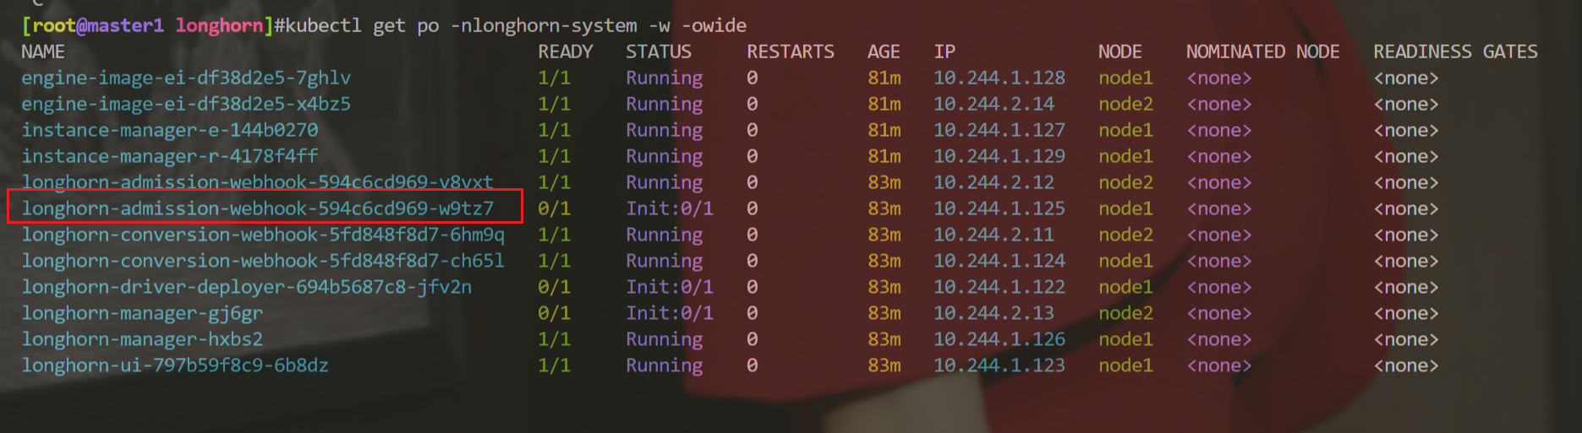Click Init:0/1 status of longhorn-driver-deployer
The width and height of the screenshot is (1582, 433).
click(x=670, y=288)
